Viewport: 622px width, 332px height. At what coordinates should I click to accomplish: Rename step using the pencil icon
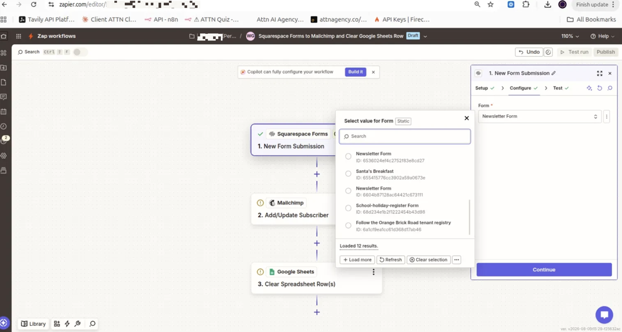point(554,73)
